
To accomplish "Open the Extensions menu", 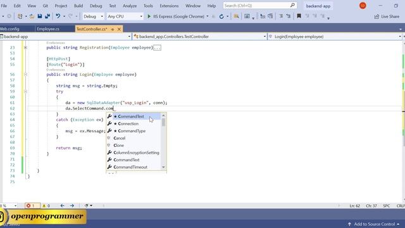I will click(x=169, y=6).
